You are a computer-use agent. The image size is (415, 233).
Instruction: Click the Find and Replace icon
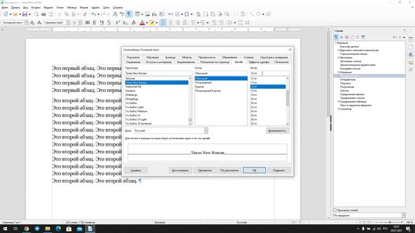pyautogui.click(x=115, y=14)
